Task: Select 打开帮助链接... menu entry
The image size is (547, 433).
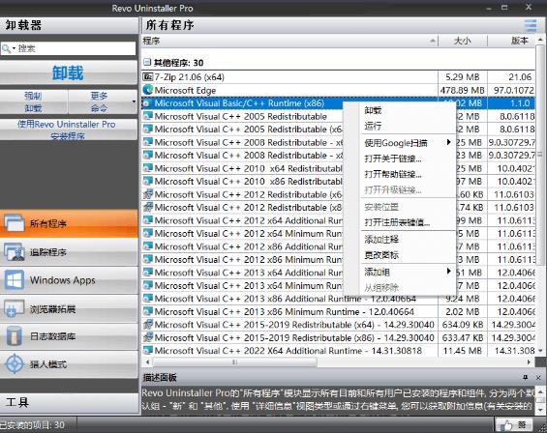Action: coord(393,174)
